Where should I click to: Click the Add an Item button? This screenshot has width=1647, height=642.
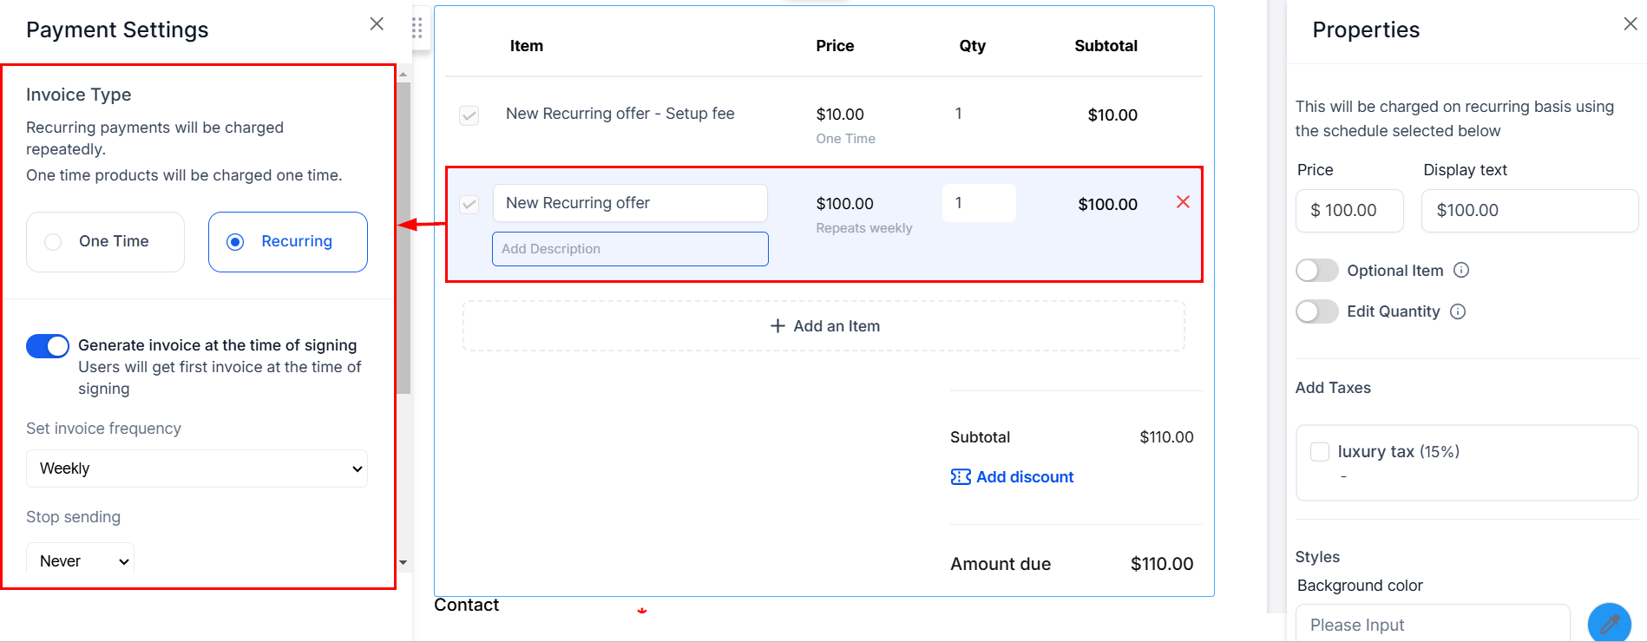tap(824, 326)
